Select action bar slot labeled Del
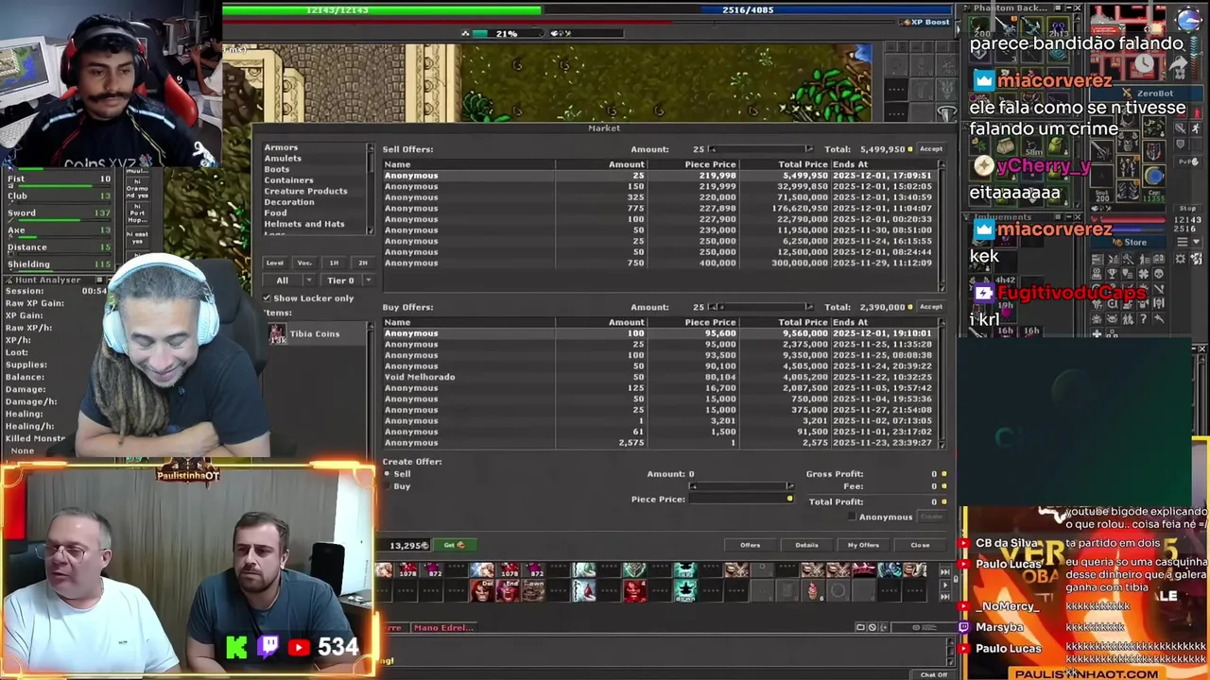 coord(482,590)
